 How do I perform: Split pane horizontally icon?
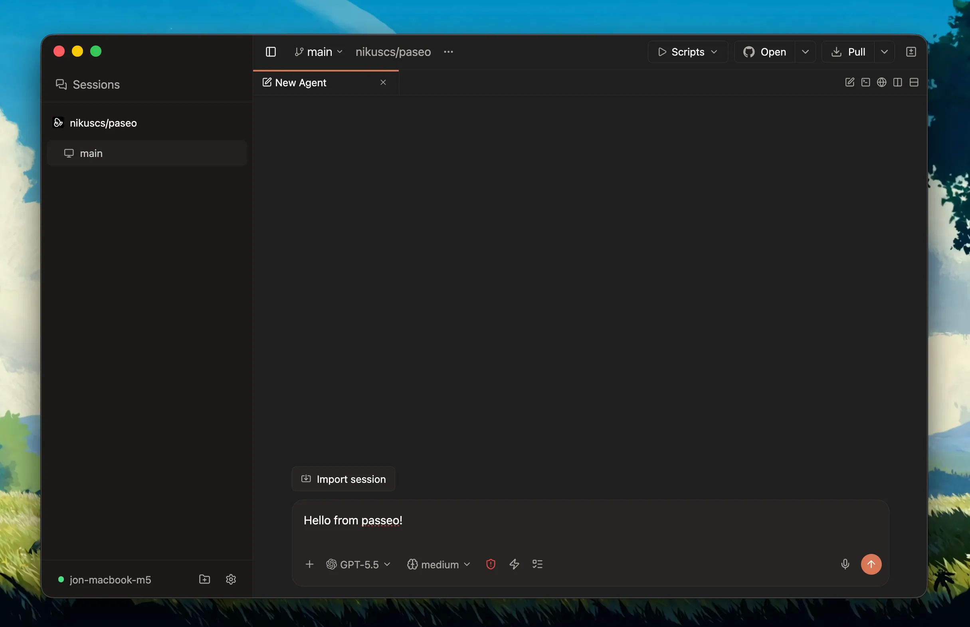click(x=913, y=82)
